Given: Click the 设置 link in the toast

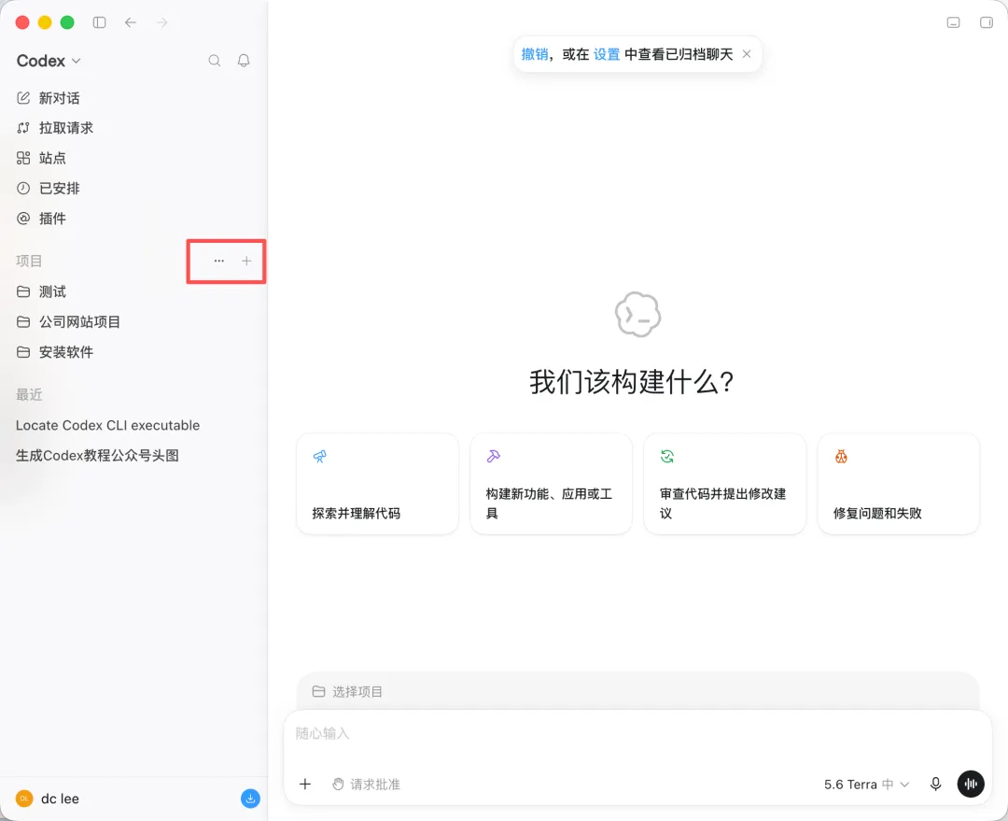Looking at the screenshot, I should pyautogui.click(x=607, y=54).
